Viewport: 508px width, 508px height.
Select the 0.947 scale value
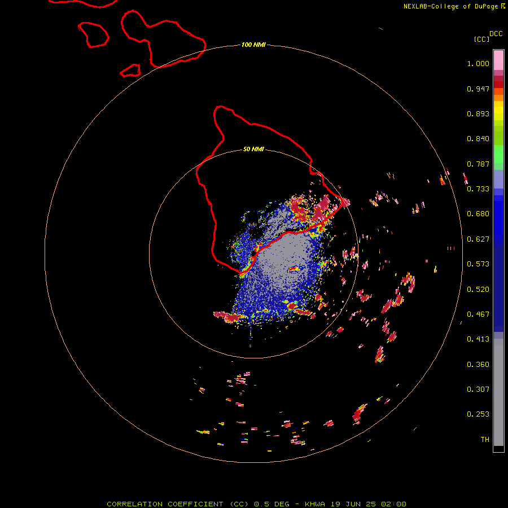tap(478, 89)
